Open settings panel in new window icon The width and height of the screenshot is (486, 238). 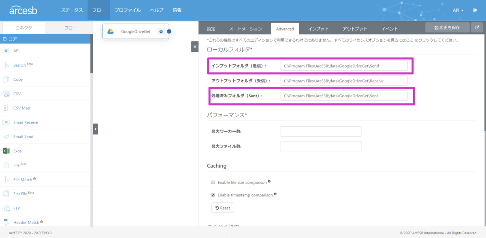(477, 27)
